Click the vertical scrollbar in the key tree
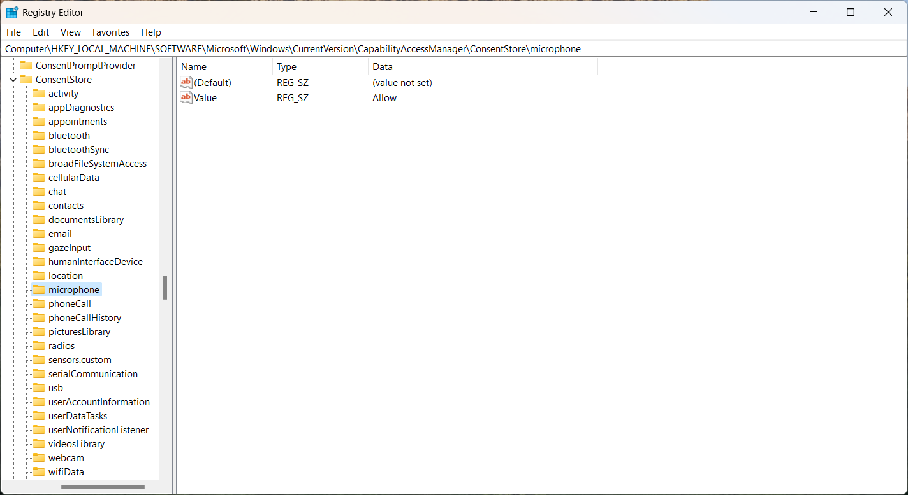Image resolution: width=908 pixels, height=495 pixels. tap(166, 288)
